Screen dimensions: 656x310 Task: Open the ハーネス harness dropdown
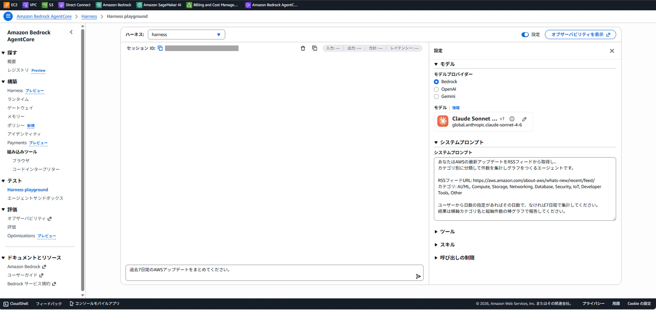click(x=186, y=35)
